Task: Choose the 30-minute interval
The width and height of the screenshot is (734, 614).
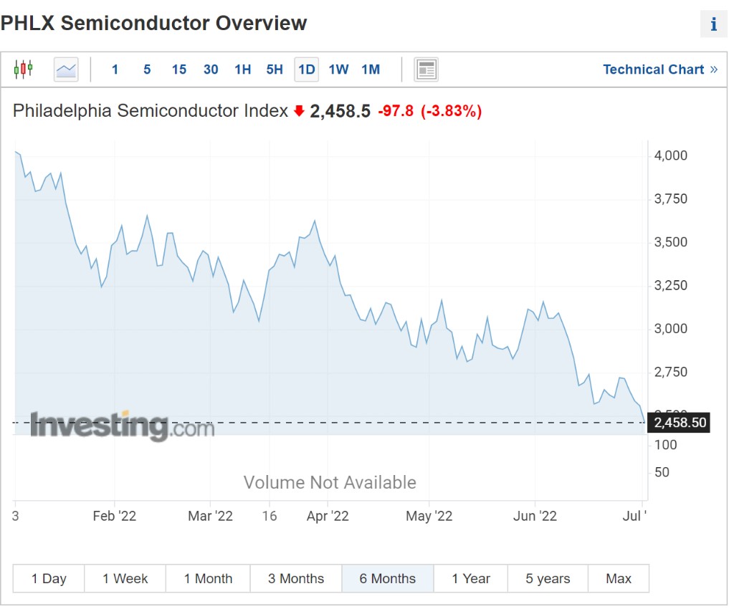Action: 211,69
